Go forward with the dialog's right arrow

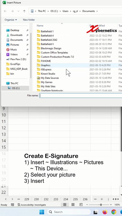12,11
